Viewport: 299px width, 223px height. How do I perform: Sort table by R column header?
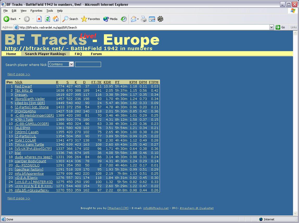pos(57,82)
